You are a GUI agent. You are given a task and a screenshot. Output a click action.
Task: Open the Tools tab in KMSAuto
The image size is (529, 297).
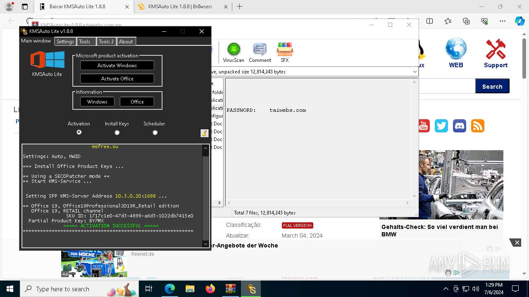tap(86, 41)
